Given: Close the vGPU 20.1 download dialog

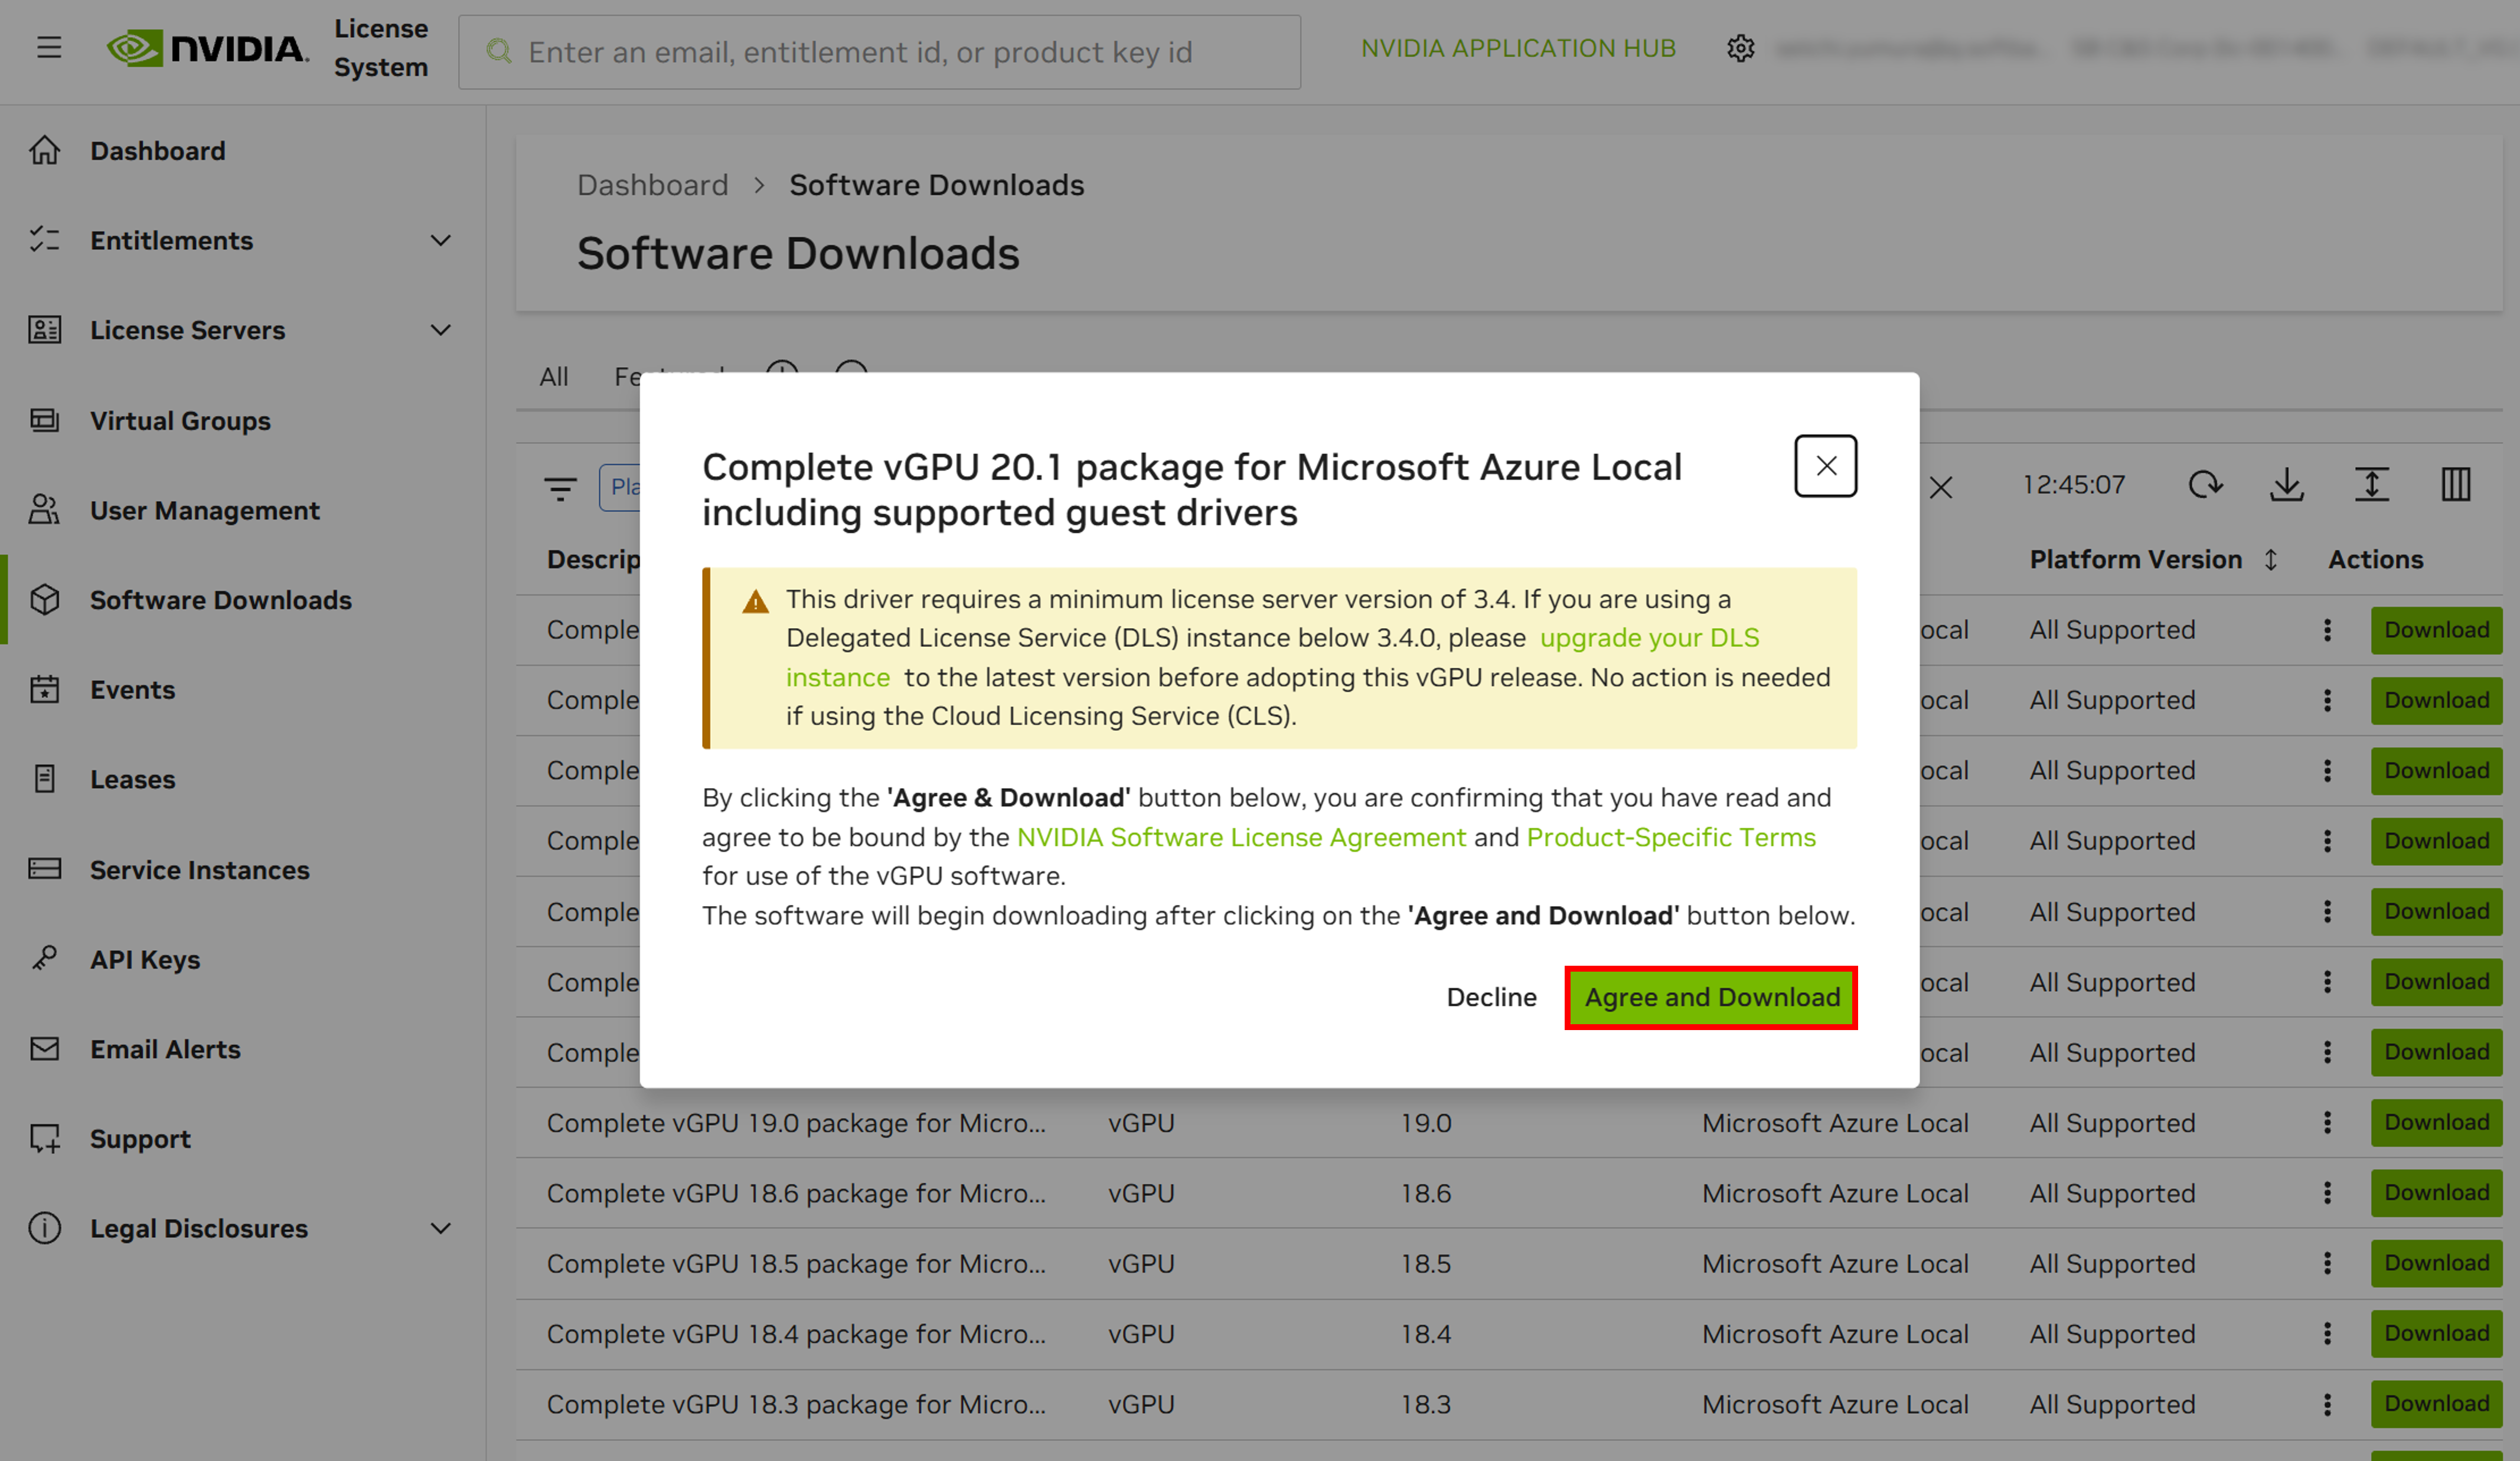Looking at the screenshot, I should 1825,466.
